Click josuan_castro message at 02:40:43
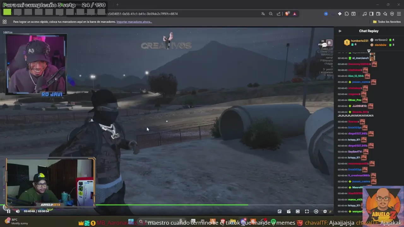The height and width of the screenshot is (227, 404). [x=357, y=82]
